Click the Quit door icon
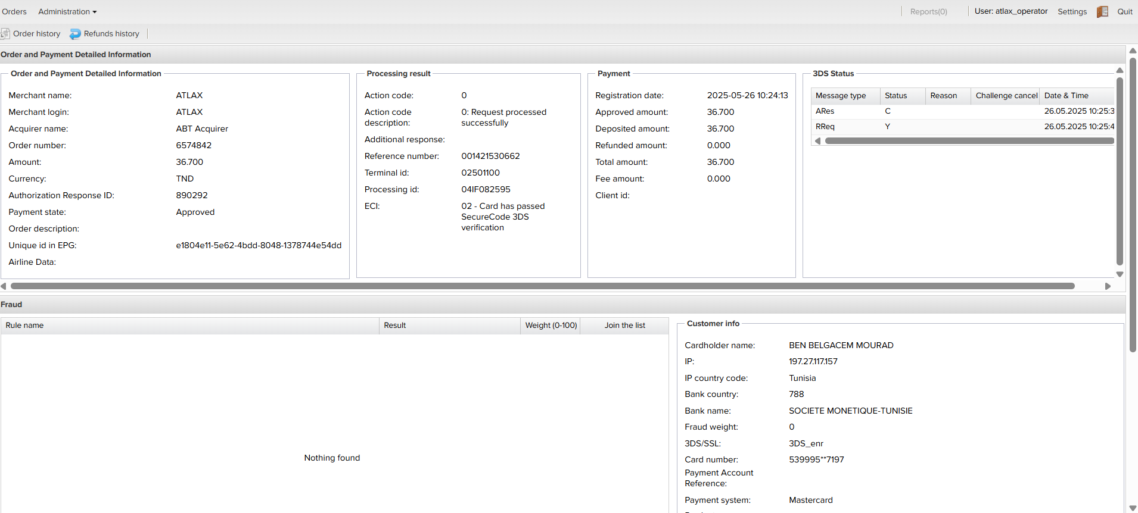 click(x=1102, y=12)
